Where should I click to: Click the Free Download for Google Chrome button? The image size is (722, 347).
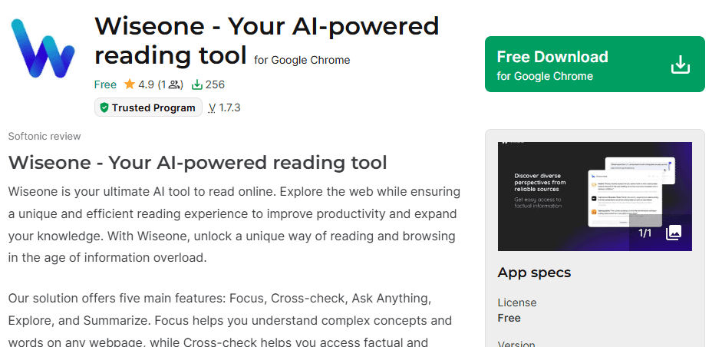click(x=595, y=64)
